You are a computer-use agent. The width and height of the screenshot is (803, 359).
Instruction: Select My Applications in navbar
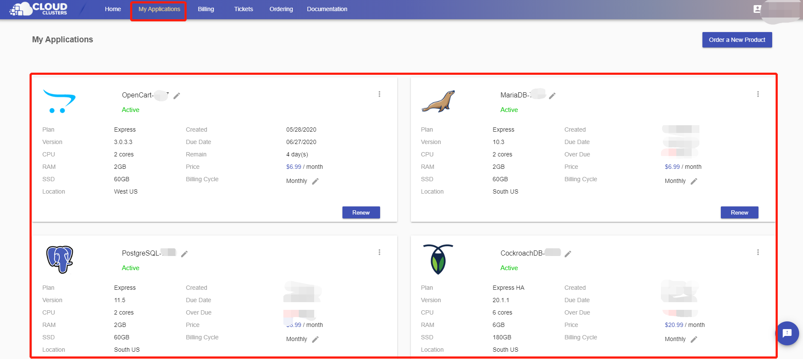click(159, 9)
